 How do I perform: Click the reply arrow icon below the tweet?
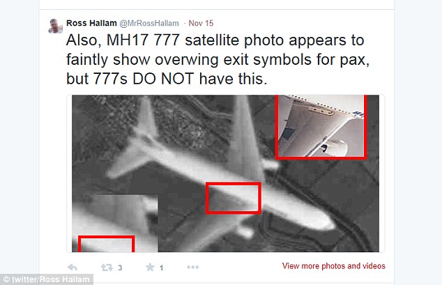tap(73, 267)
